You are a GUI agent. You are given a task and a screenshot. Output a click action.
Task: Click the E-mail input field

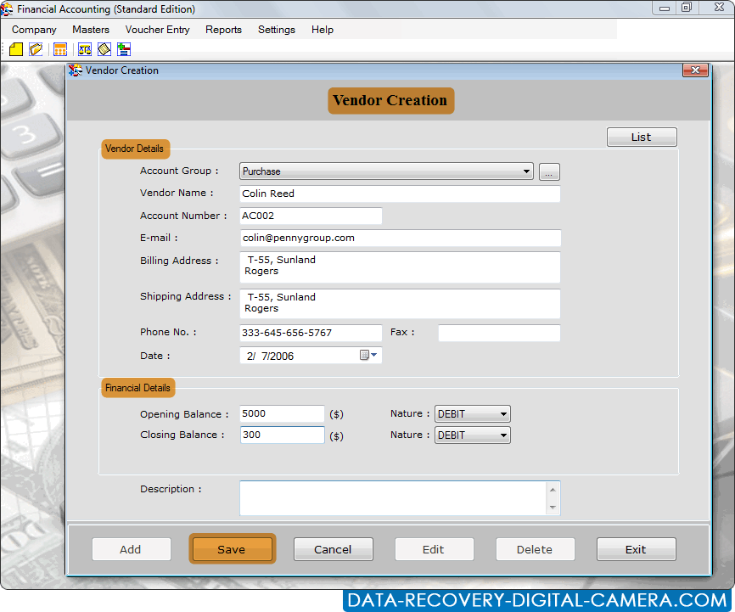pyautogui.click(x=400, y=238)
